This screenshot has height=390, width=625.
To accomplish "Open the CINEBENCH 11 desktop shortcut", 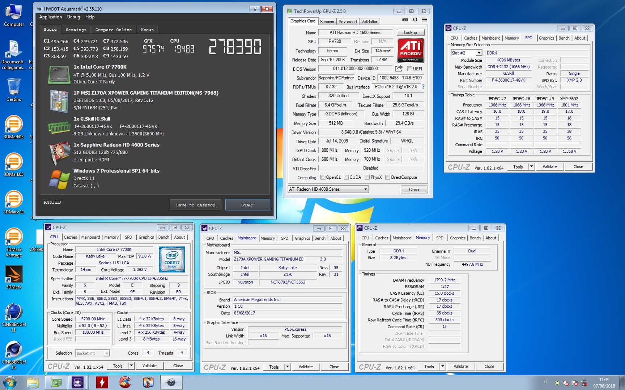I will pyautogui.click(x=14, y=318).
